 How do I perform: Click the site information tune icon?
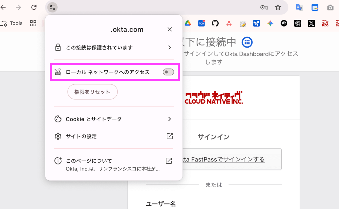point(52,7)
